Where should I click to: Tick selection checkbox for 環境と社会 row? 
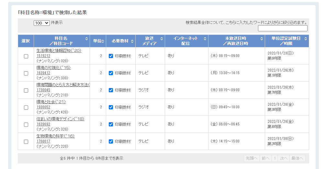pyautogui.click(x=26, y=107)
